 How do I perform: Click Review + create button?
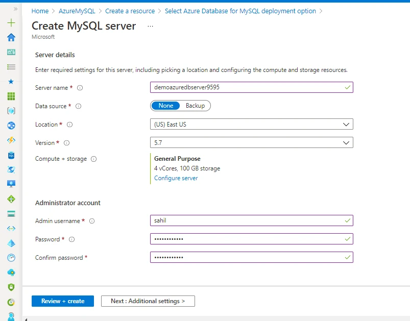click(x=62, y=301)
